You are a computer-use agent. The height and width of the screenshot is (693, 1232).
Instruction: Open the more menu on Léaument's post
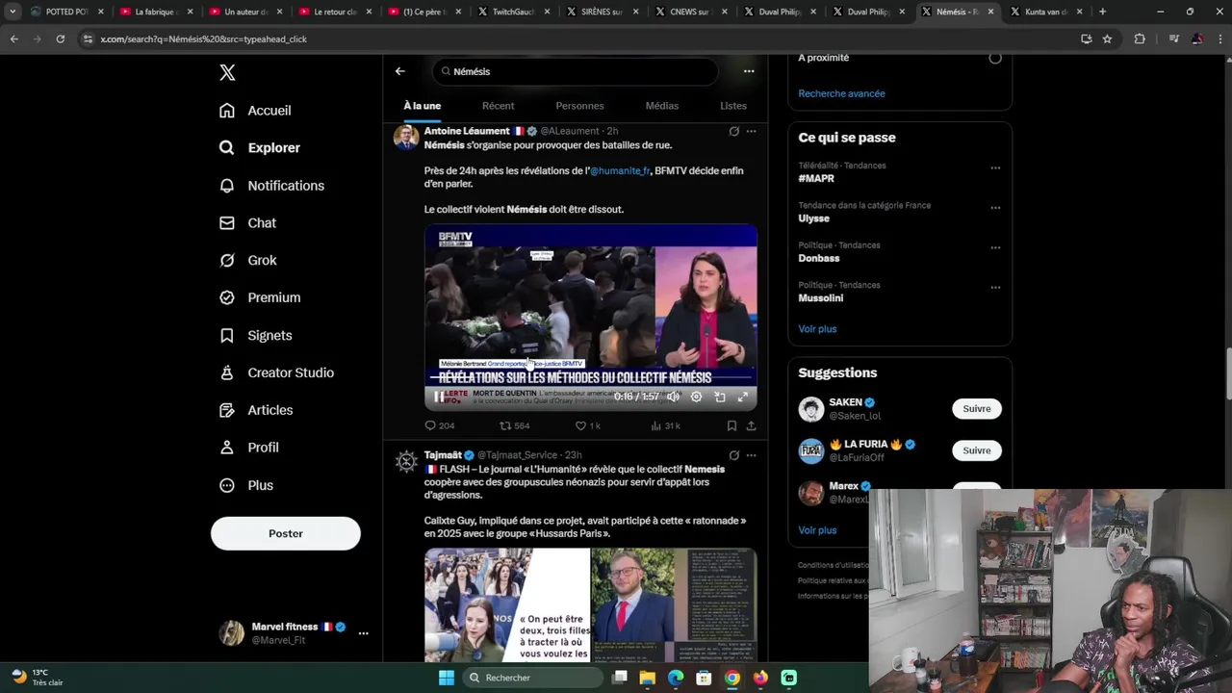(x=751, y=131)
